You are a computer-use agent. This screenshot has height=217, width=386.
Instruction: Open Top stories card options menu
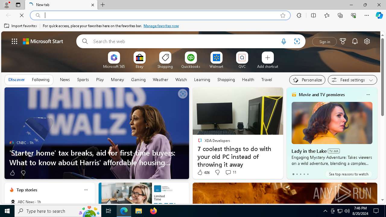86,190
